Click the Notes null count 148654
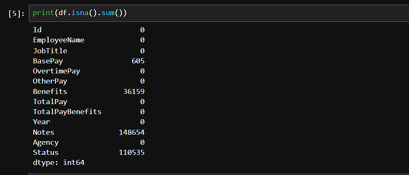Viewport: 409px width, 175px height. pyautogui.click(x=131, y=132)
